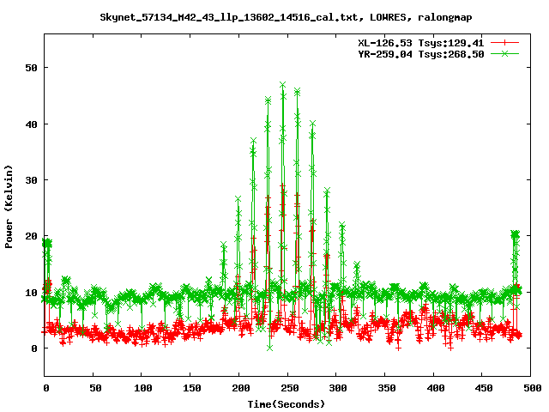Select the XL-126.53 Tsys:129.41 legend entry

[x=421, y=43]
